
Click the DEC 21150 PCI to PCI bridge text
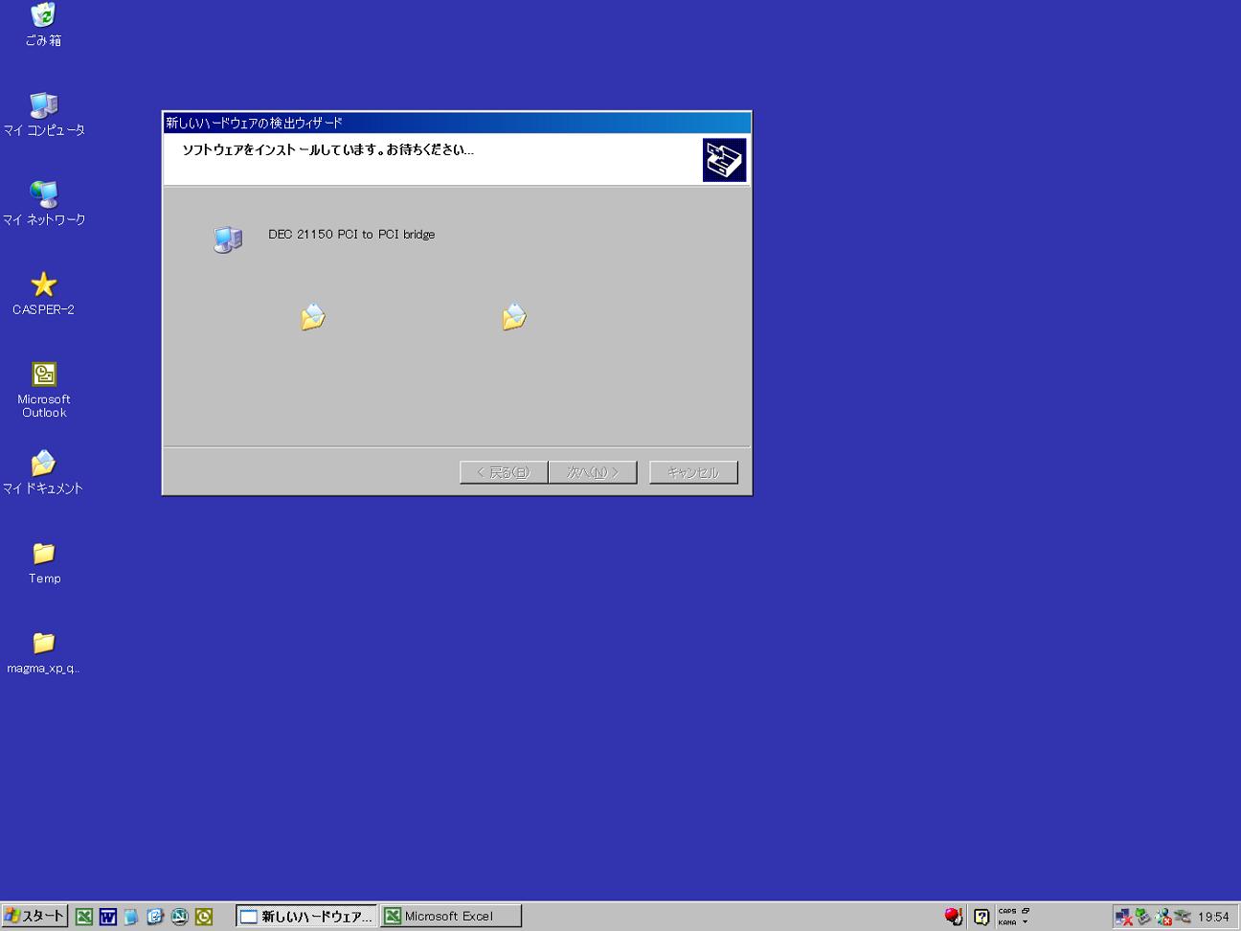pos(351,234)
